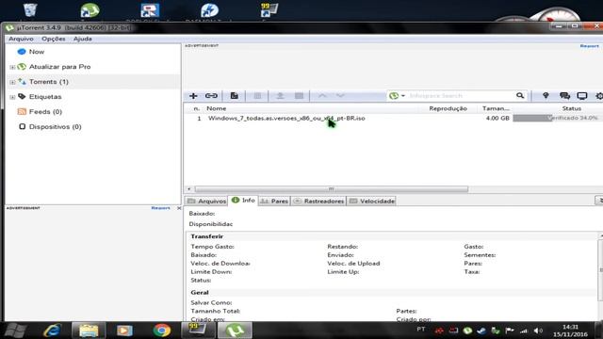
Task: Click the greyed start upload arrow icon
Action: 280,96
